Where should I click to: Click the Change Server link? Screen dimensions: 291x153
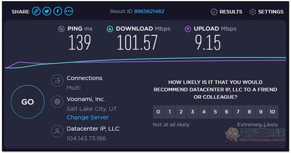(x=87, y=117)
